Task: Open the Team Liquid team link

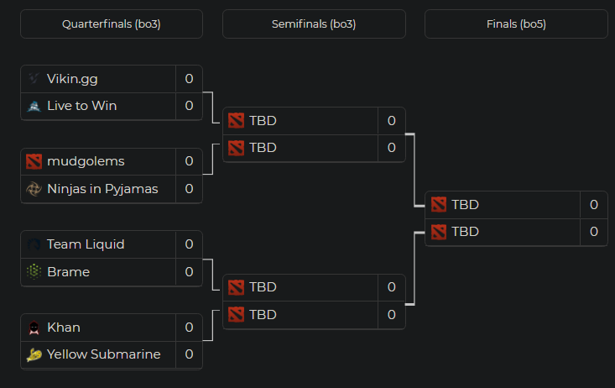Action: point(86,244)
